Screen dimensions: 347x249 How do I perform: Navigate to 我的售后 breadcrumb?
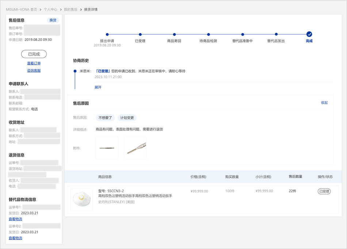pyautogui.click(x=70, y=9)
